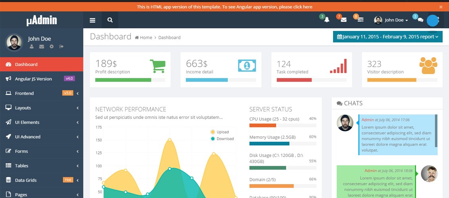Open the mail envelope with badge 7

[344, 20]
